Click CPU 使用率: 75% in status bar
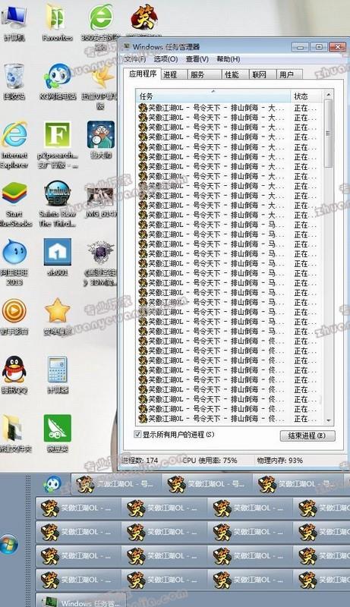This screenshot has height=607, width=350. pyautogui.click(x=210, y=461)
